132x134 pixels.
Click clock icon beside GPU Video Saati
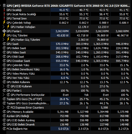(4, 52)
